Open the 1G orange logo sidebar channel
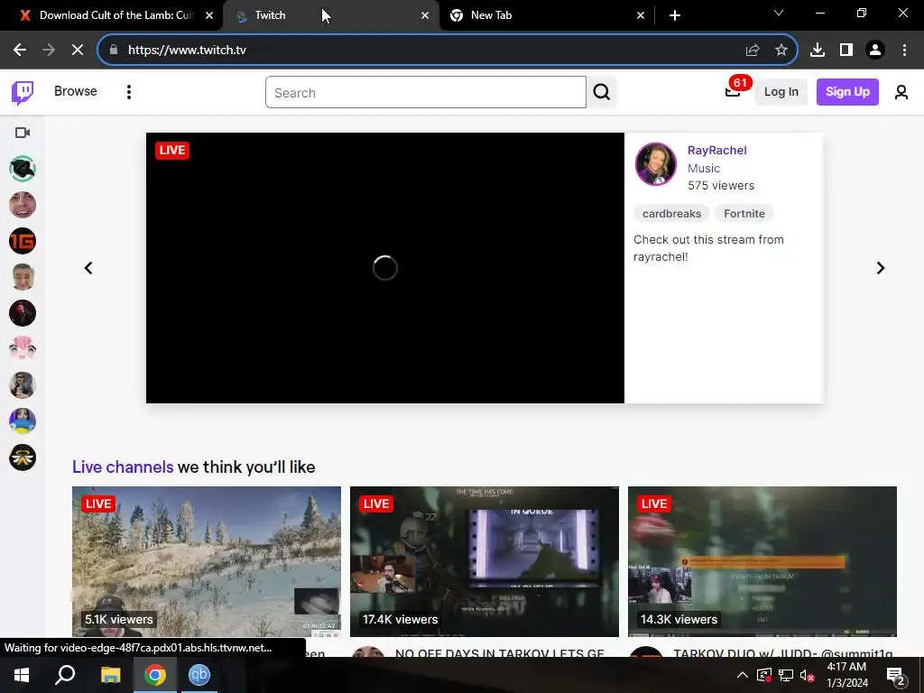924x693 pixels. pyautogui.click(x=23, y=241)
